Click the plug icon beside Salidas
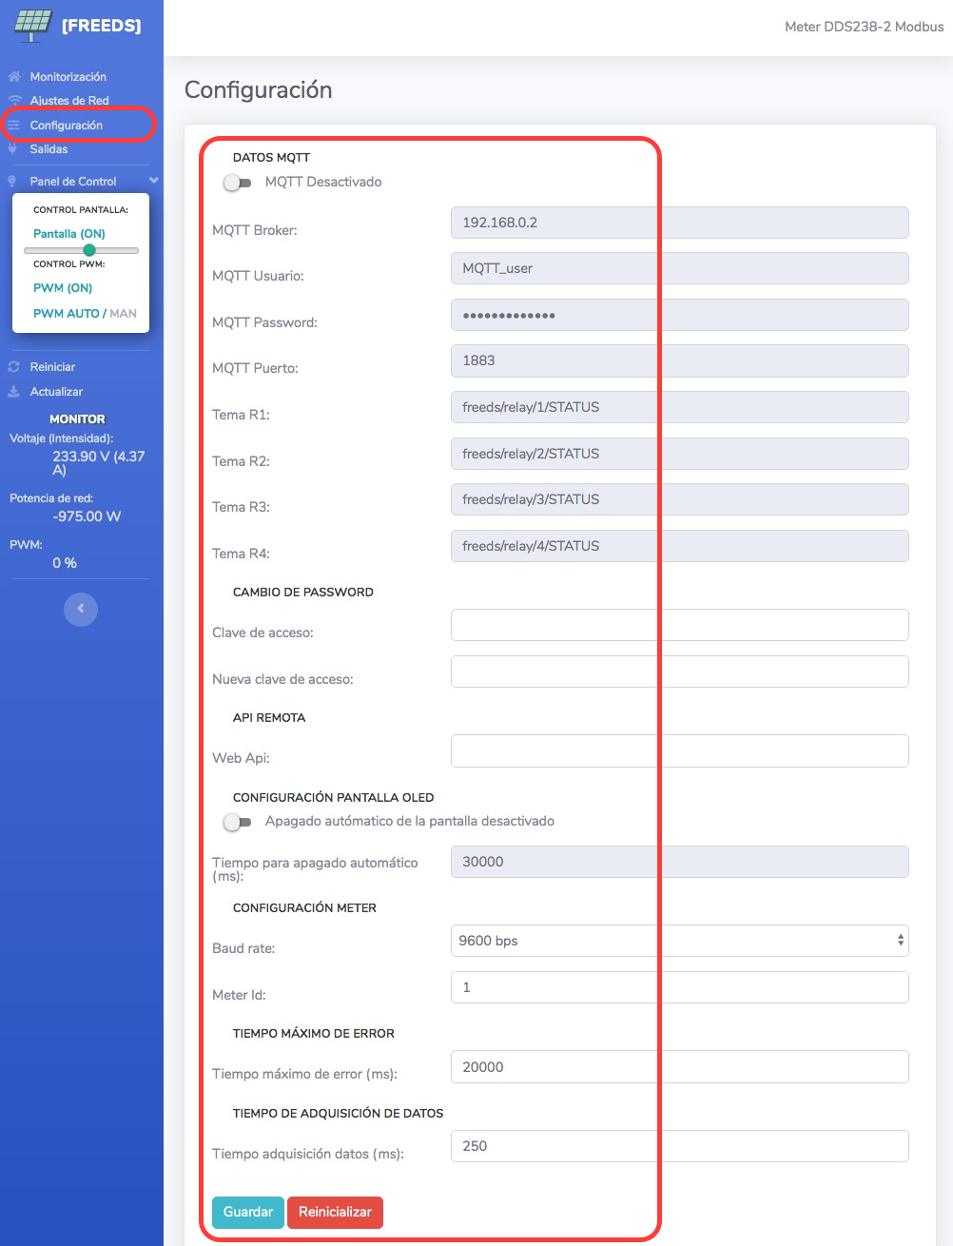The image size is (953, 1246). 13,149
